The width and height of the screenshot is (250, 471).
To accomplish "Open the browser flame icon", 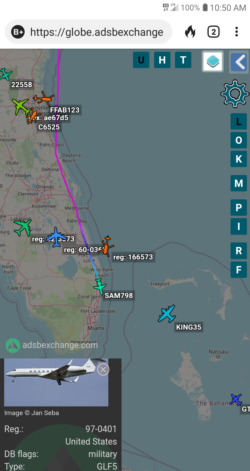I will point(190,32).
